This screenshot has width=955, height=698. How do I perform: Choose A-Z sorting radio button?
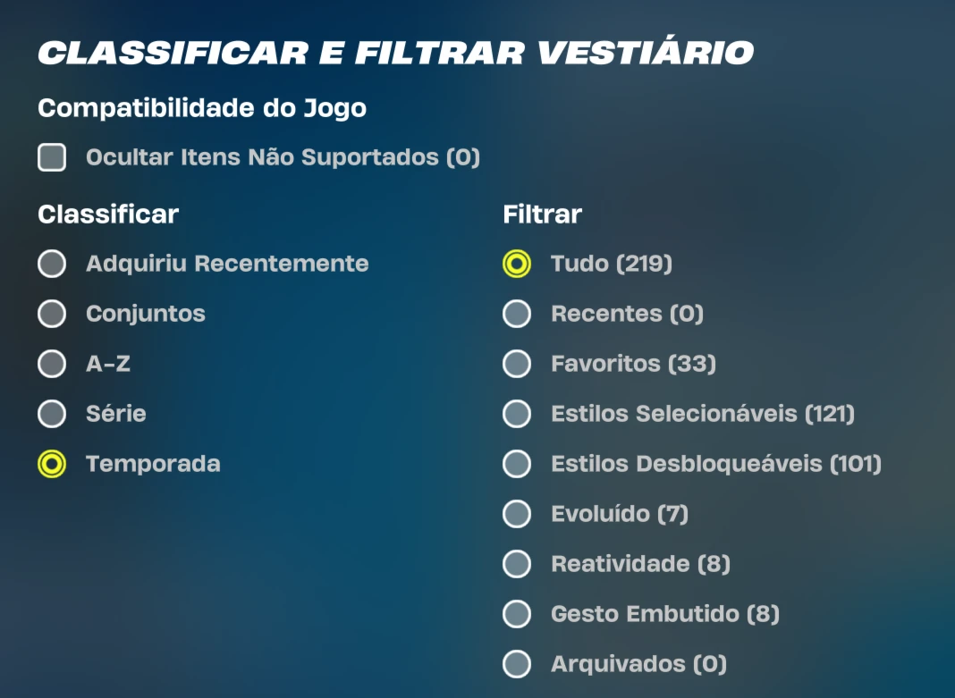click(x=52, y=365)
